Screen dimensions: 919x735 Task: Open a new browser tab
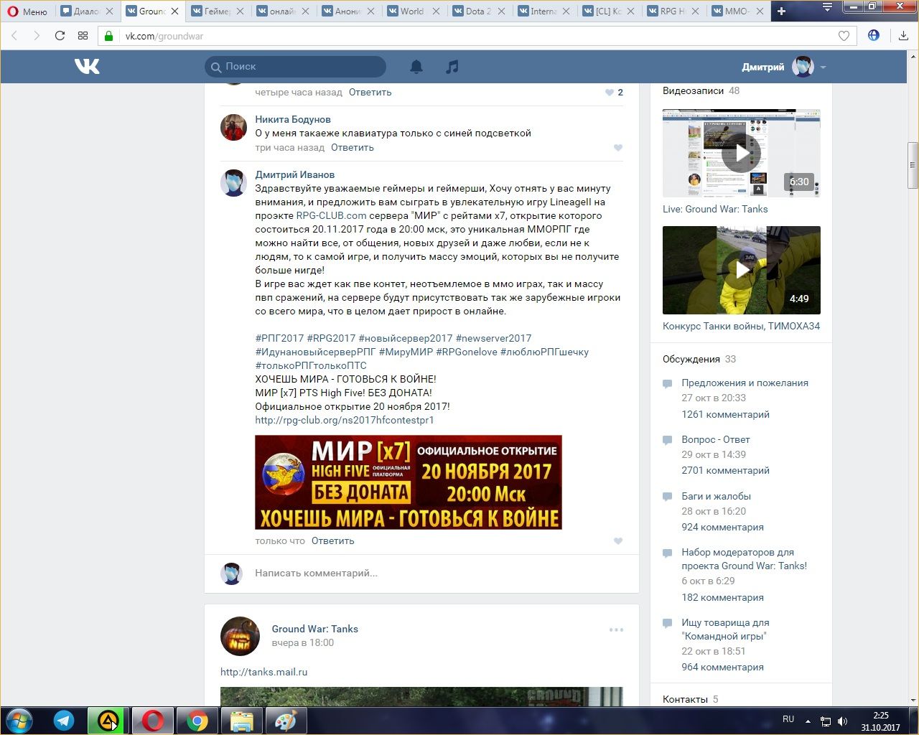click(x=781, y=11)
